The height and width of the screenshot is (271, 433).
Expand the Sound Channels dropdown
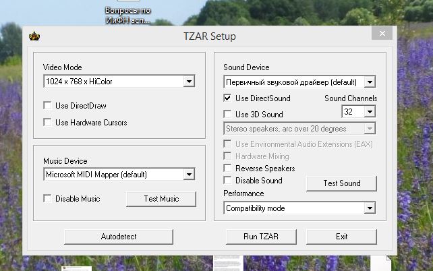pos(369,111)
